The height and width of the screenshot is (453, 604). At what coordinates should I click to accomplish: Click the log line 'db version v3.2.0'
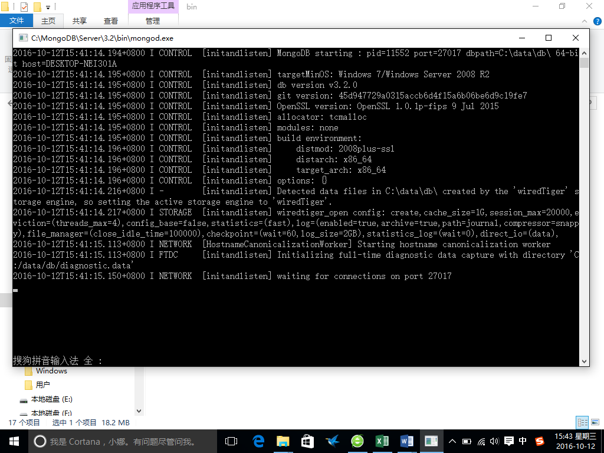[x=317, y=85]
